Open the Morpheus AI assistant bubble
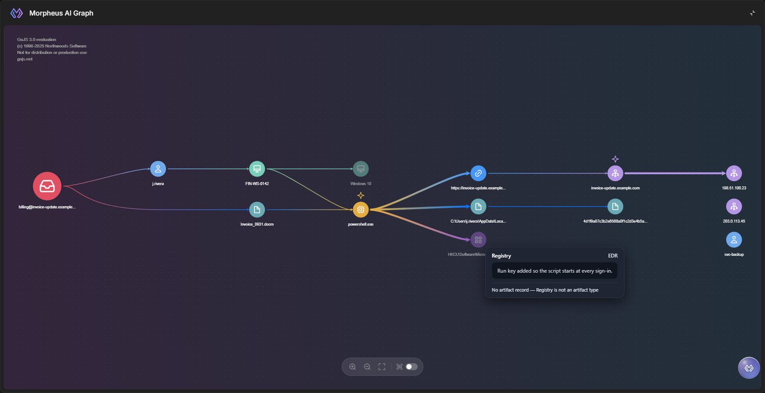This screenshot has height=393, width=765. pos(749,368)
